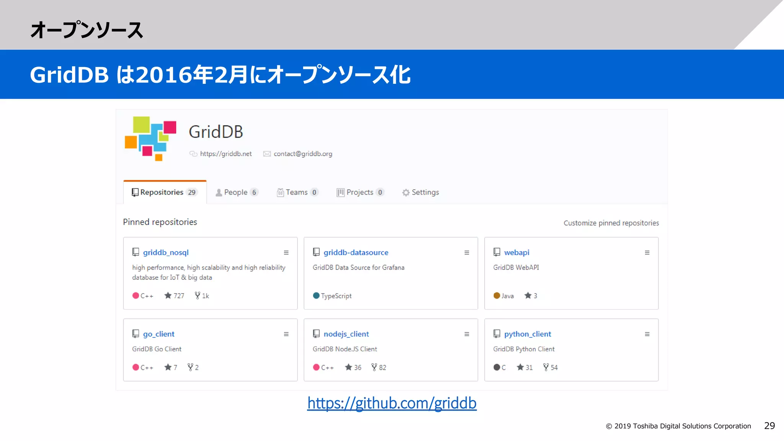Image resolution: width=784 pixels, height=441 pixels.
Task: Open the Projects tab
Action: [x=360, y=192]
